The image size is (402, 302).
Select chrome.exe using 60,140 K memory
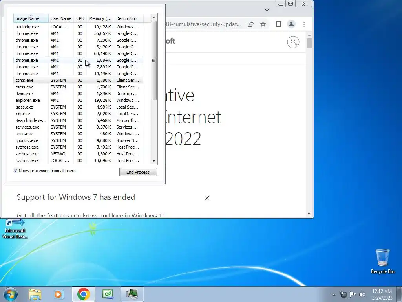[78, 53]
